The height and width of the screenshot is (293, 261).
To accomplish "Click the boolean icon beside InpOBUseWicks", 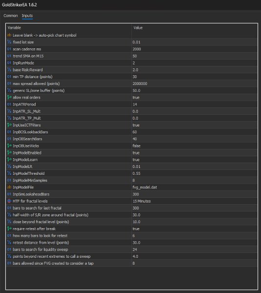I will [9, 146].
